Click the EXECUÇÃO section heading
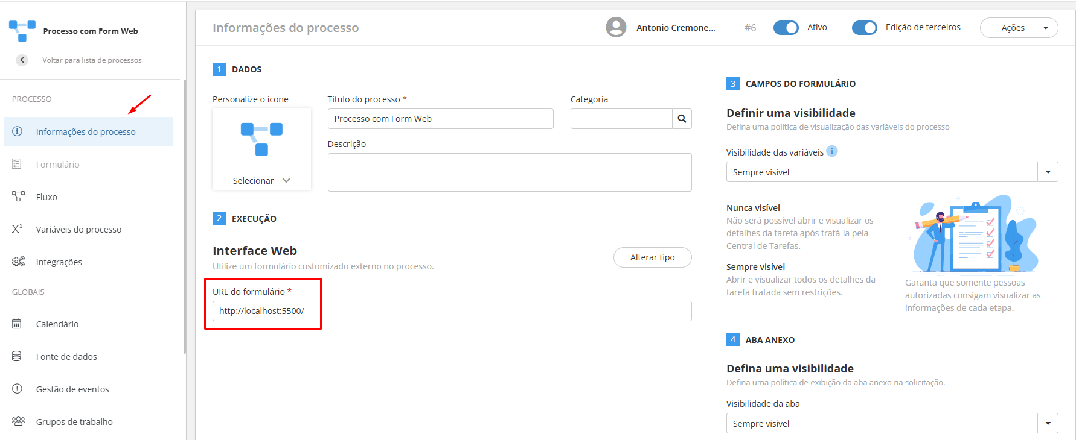Viewport: 1076px width, 440px height. pyautogui.click(x=254, y=219)
